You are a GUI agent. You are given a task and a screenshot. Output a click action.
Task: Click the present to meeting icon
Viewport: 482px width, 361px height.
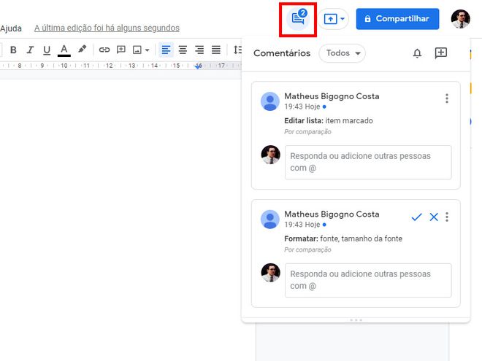[x=330, y=19]
